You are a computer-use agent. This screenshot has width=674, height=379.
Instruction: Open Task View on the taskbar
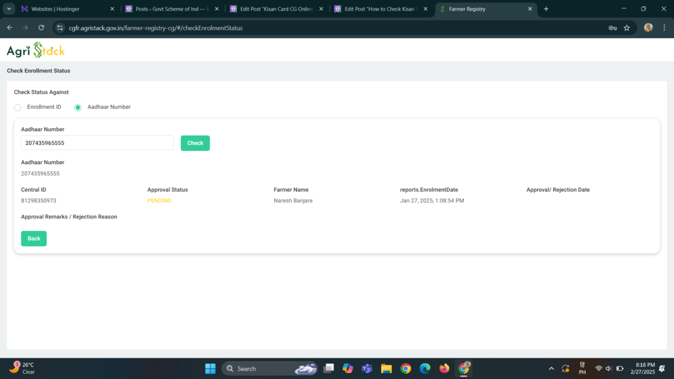coord(329,368)
